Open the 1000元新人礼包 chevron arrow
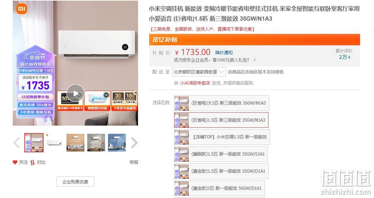This screenshot has height=198, width=374. click(x=255, y=60)
